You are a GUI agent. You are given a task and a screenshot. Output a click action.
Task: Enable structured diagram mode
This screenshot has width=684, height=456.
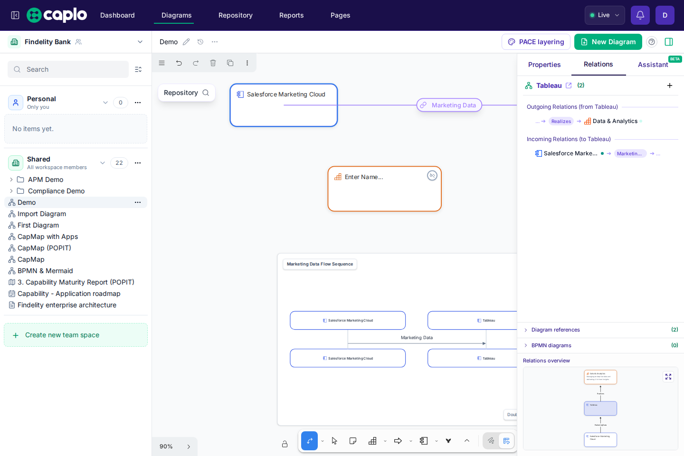(x=506, y=441)
